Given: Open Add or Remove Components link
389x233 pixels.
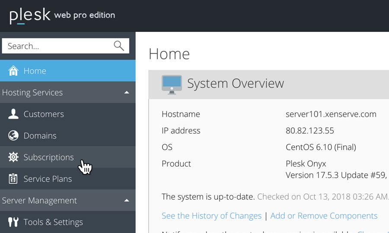Looking at the screenshot, I should (x=324, y=216).
